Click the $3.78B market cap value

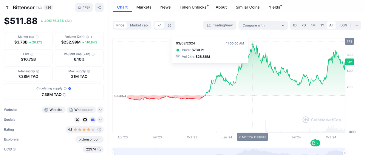click(21, 42)
